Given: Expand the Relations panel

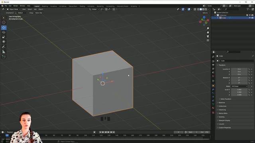Looking at the screenshot, I should [x=222, y=102].
